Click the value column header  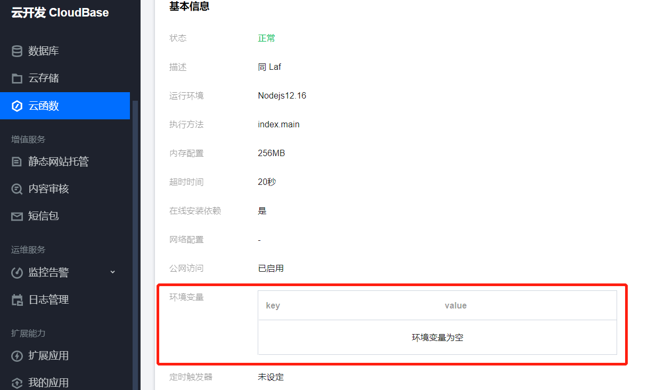coord(456,305)
